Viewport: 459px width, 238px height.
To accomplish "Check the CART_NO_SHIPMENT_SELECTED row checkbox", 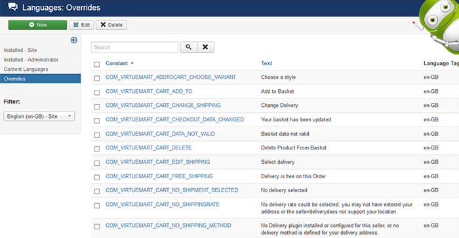I will pos(97,191).
